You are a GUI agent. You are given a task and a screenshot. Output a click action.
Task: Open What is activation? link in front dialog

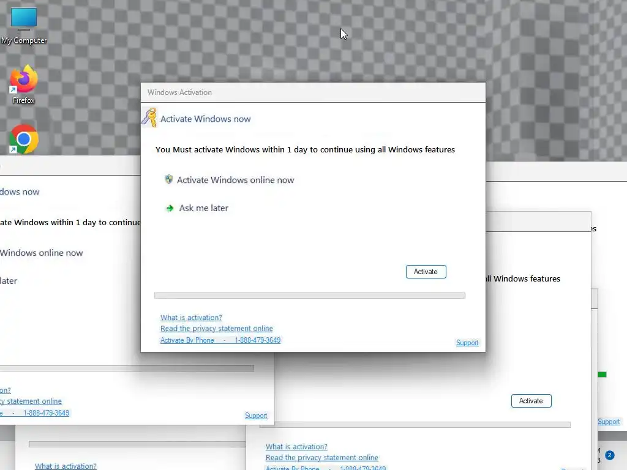pyautogui.click(x=191, y=318)
